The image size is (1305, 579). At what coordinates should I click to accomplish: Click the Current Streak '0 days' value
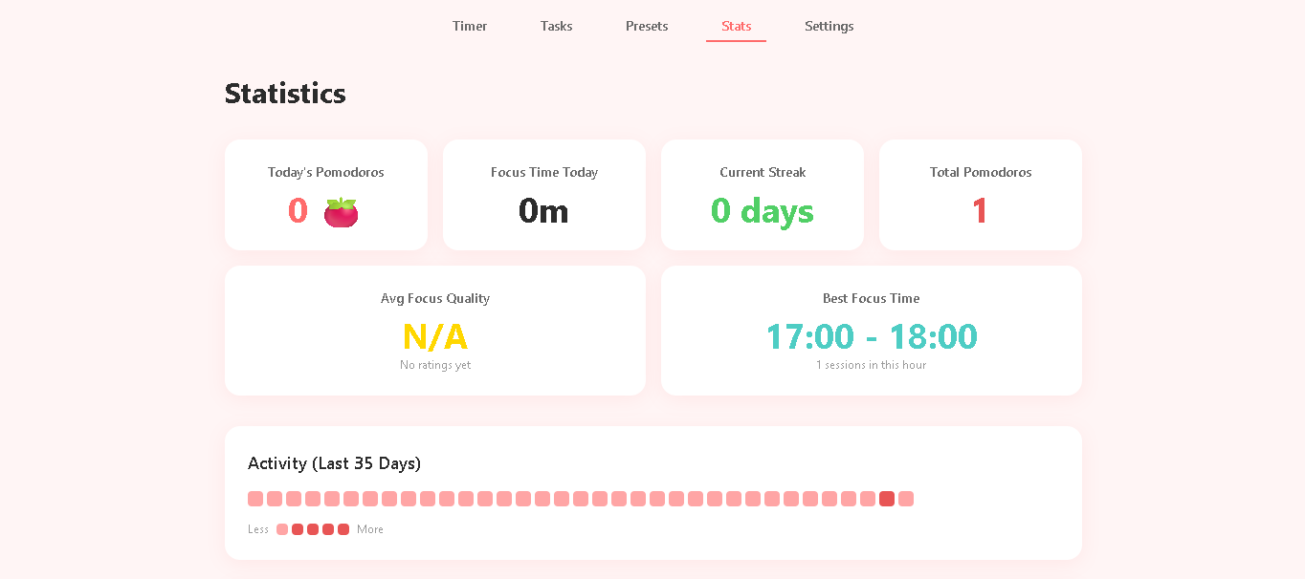tap(763, 211)
